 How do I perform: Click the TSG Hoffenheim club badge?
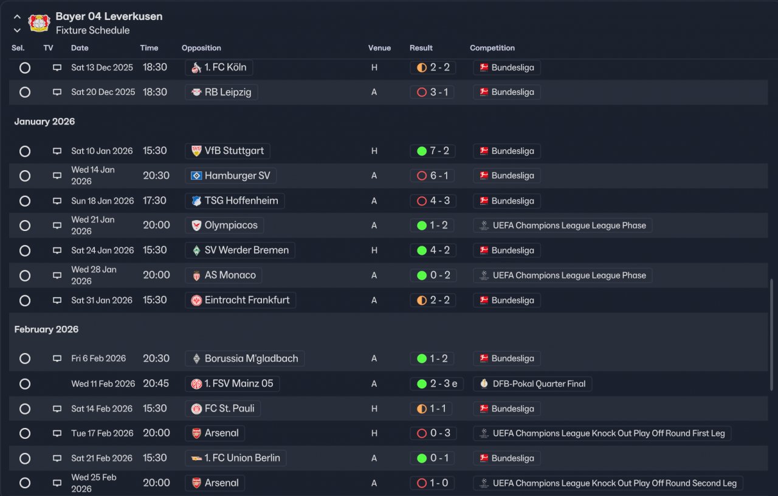point(196,201)
